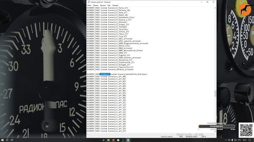Click the line ending z_Solovki/
Viewport: 254px width, 142px height.
(x=107, y=22)
